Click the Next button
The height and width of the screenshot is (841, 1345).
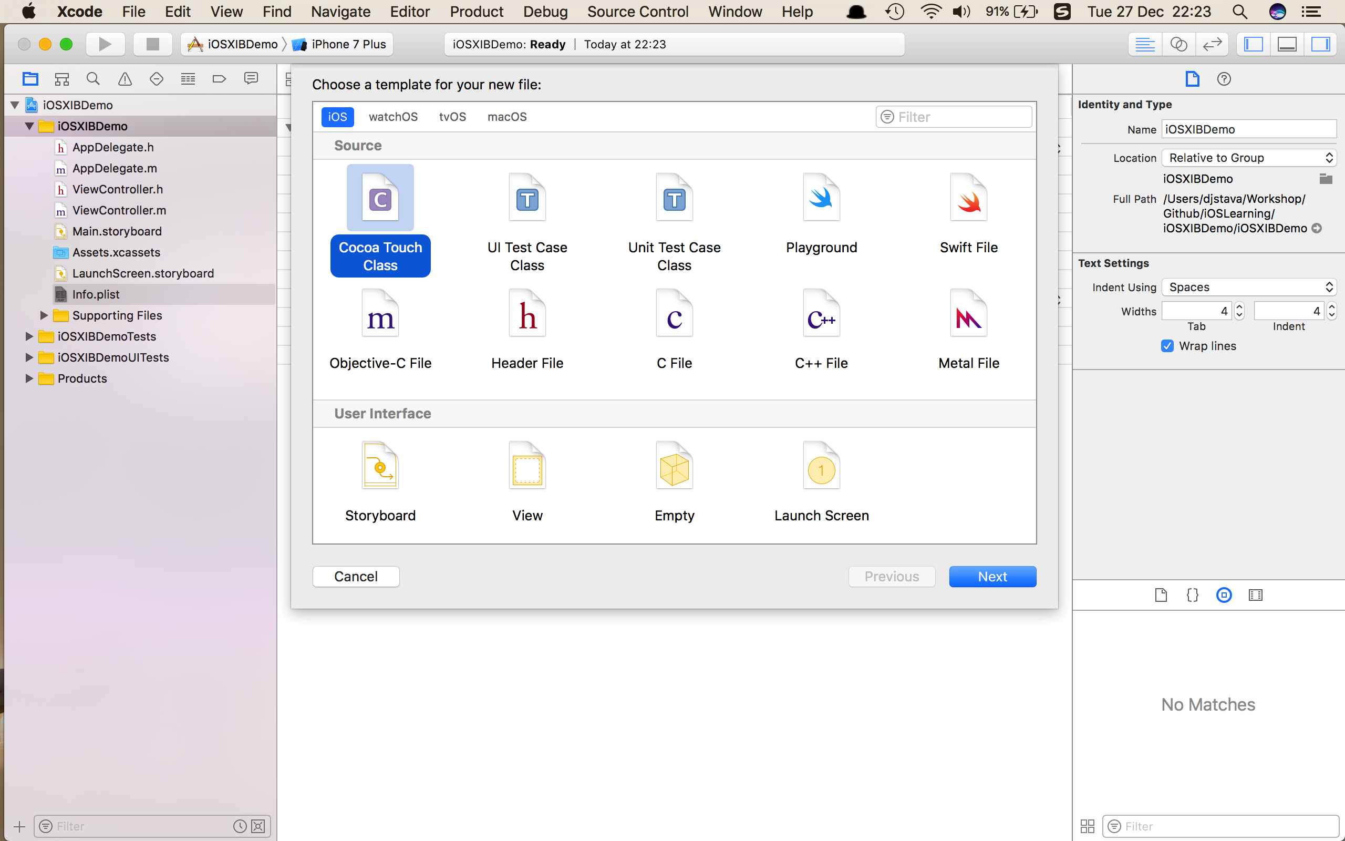992,576
